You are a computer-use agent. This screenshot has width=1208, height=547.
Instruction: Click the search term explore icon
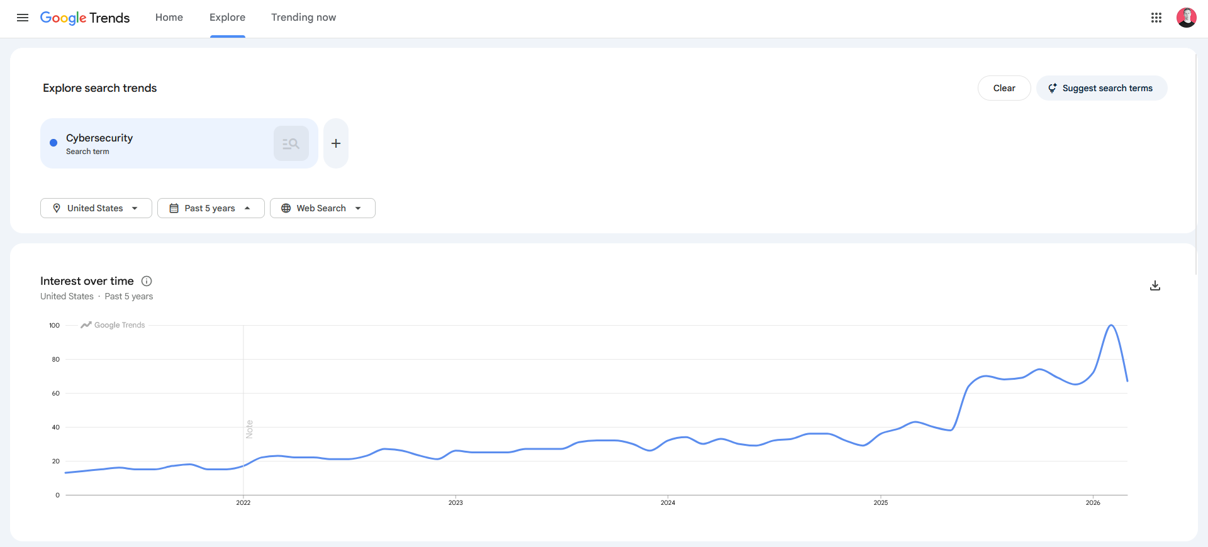click(291, 143)
